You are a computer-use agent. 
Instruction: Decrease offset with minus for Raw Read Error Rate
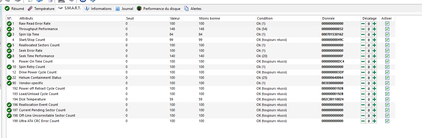363,24
